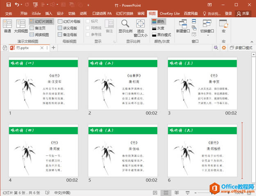Image resolution: width=256 pixels, height=196 pixels.
Task: Click Arrange All windows icon
Action: click(x=194, y=21)
